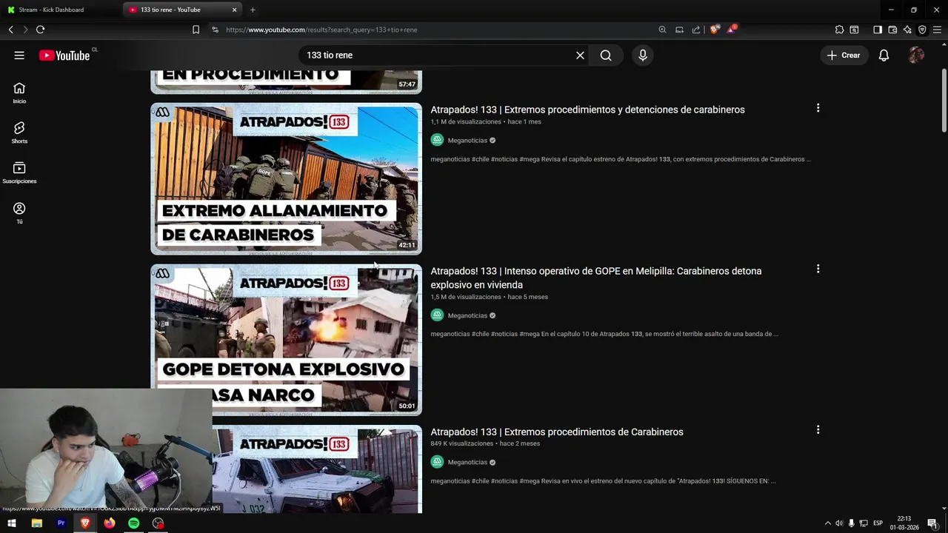Open browser extensions puzzle icon

point(839,30)
